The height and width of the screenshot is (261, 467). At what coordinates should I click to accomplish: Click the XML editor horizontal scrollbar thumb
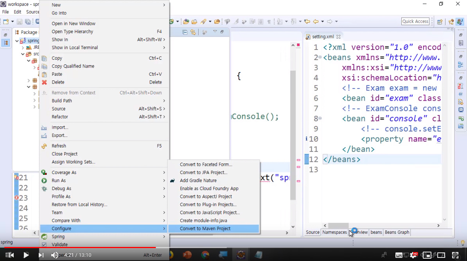click(338, 225)
